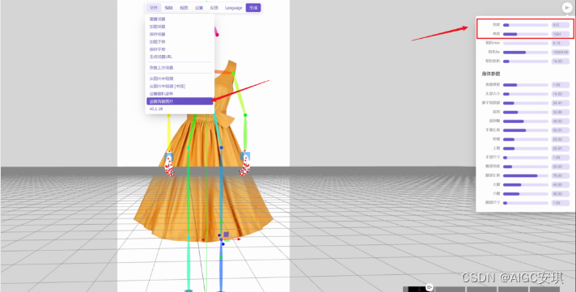Click the pink head joint point
The image size is (576, 292).
pyautogui.click(x=217, y=35)
